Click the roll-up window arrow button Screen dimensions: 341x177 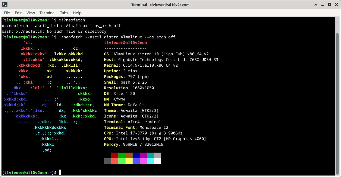tap(316, 5)
